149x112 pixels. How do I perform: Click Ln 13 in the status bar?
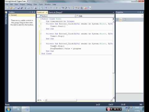[98, 105]
